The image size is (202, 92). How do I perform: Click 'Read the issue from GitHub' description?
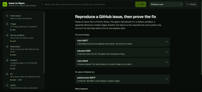point(21,18)
